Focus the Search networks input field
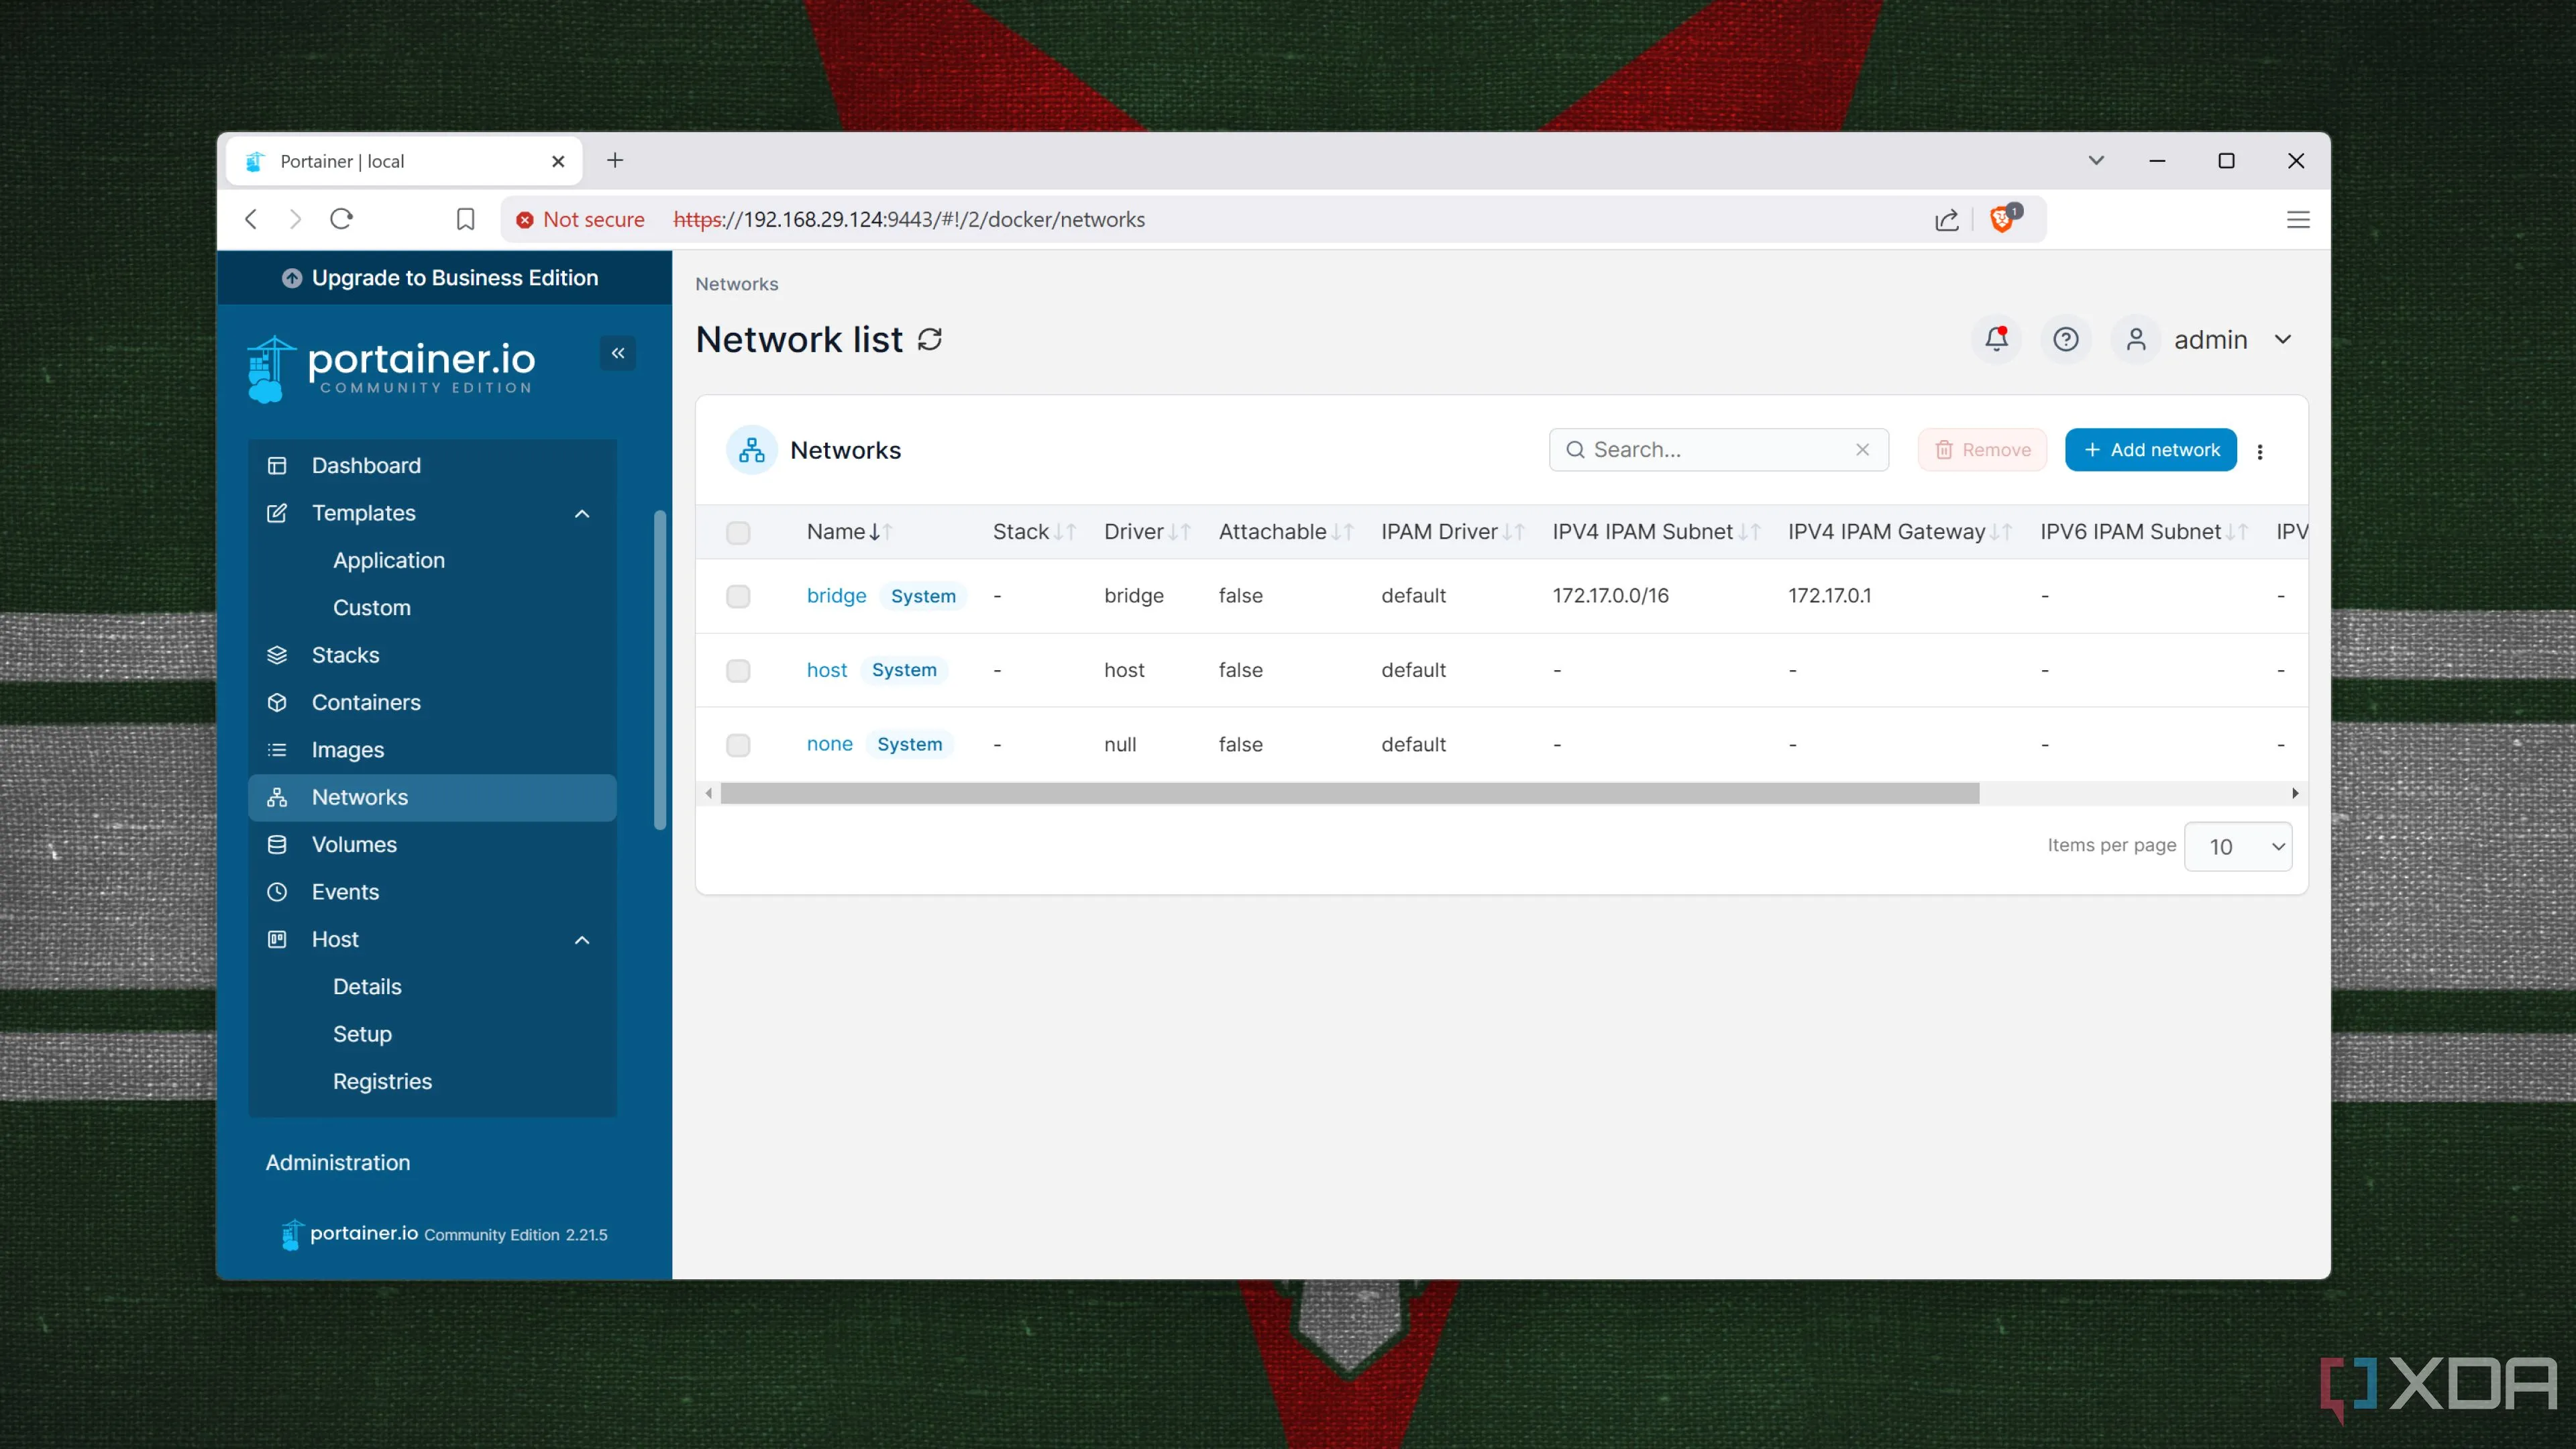2576x1449 pixels. click(1719, 450)
